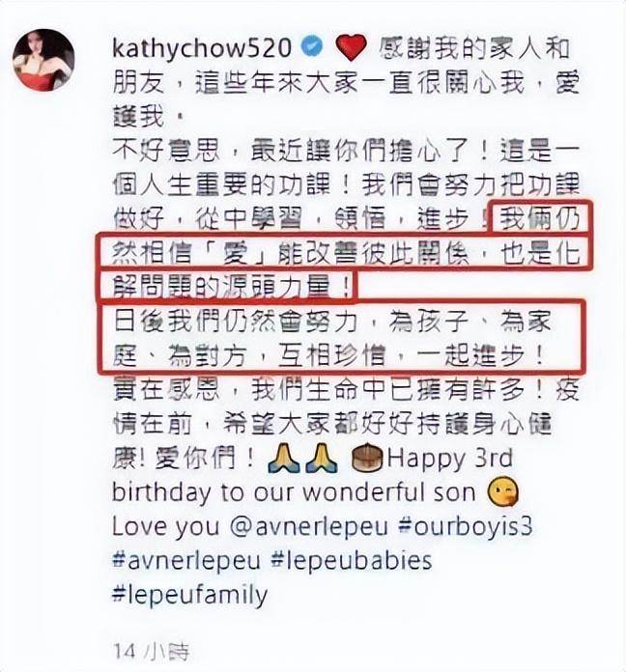Click the kathychow520 username
The width and height of the screenshot is (626, 672).
point(202,48)
